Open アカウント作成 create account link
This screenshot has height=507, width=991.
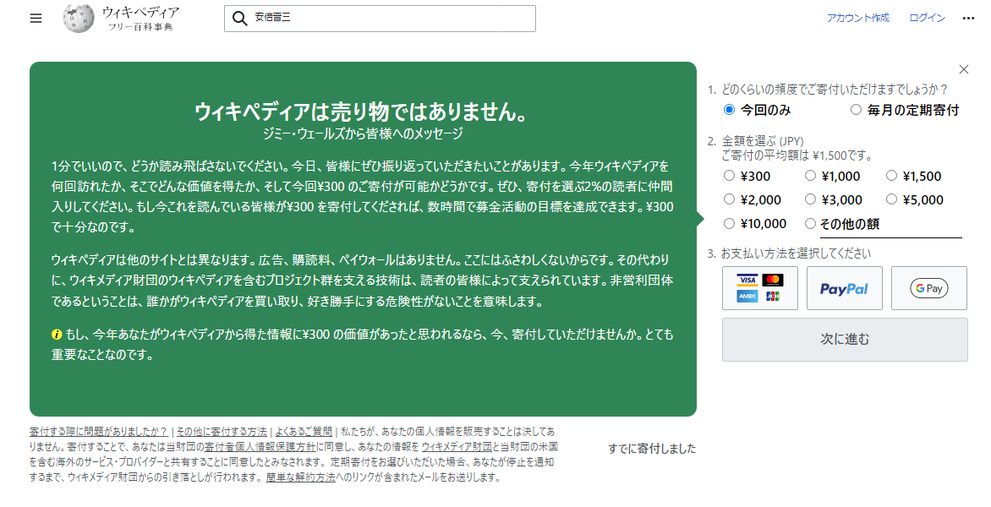point(857,19)
